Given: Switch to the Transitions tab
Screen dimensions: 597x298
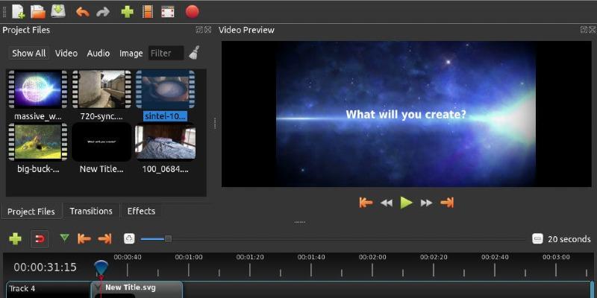Looking at the screenshot, I should coord(91,212).
